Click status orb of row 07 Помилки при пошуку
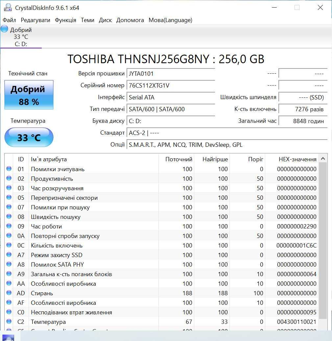Viewport: 332px width, 341px height. coord(9,207)
